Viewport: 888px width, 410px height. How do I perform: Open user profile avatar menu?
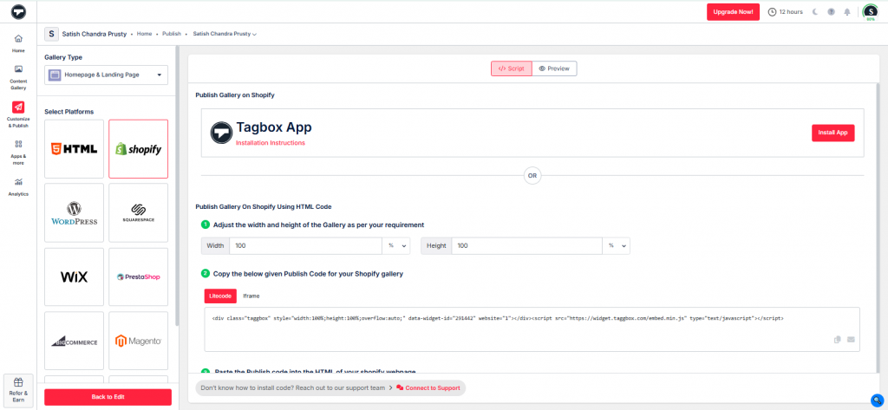870,12
